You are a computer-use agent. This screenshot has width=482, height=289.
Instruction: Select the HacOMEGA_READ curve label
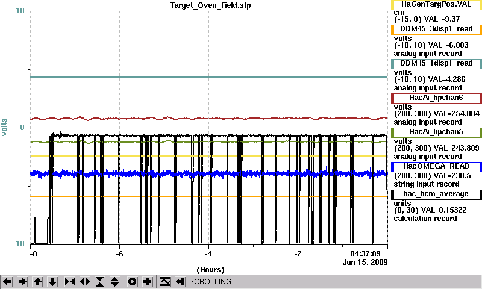436,166
